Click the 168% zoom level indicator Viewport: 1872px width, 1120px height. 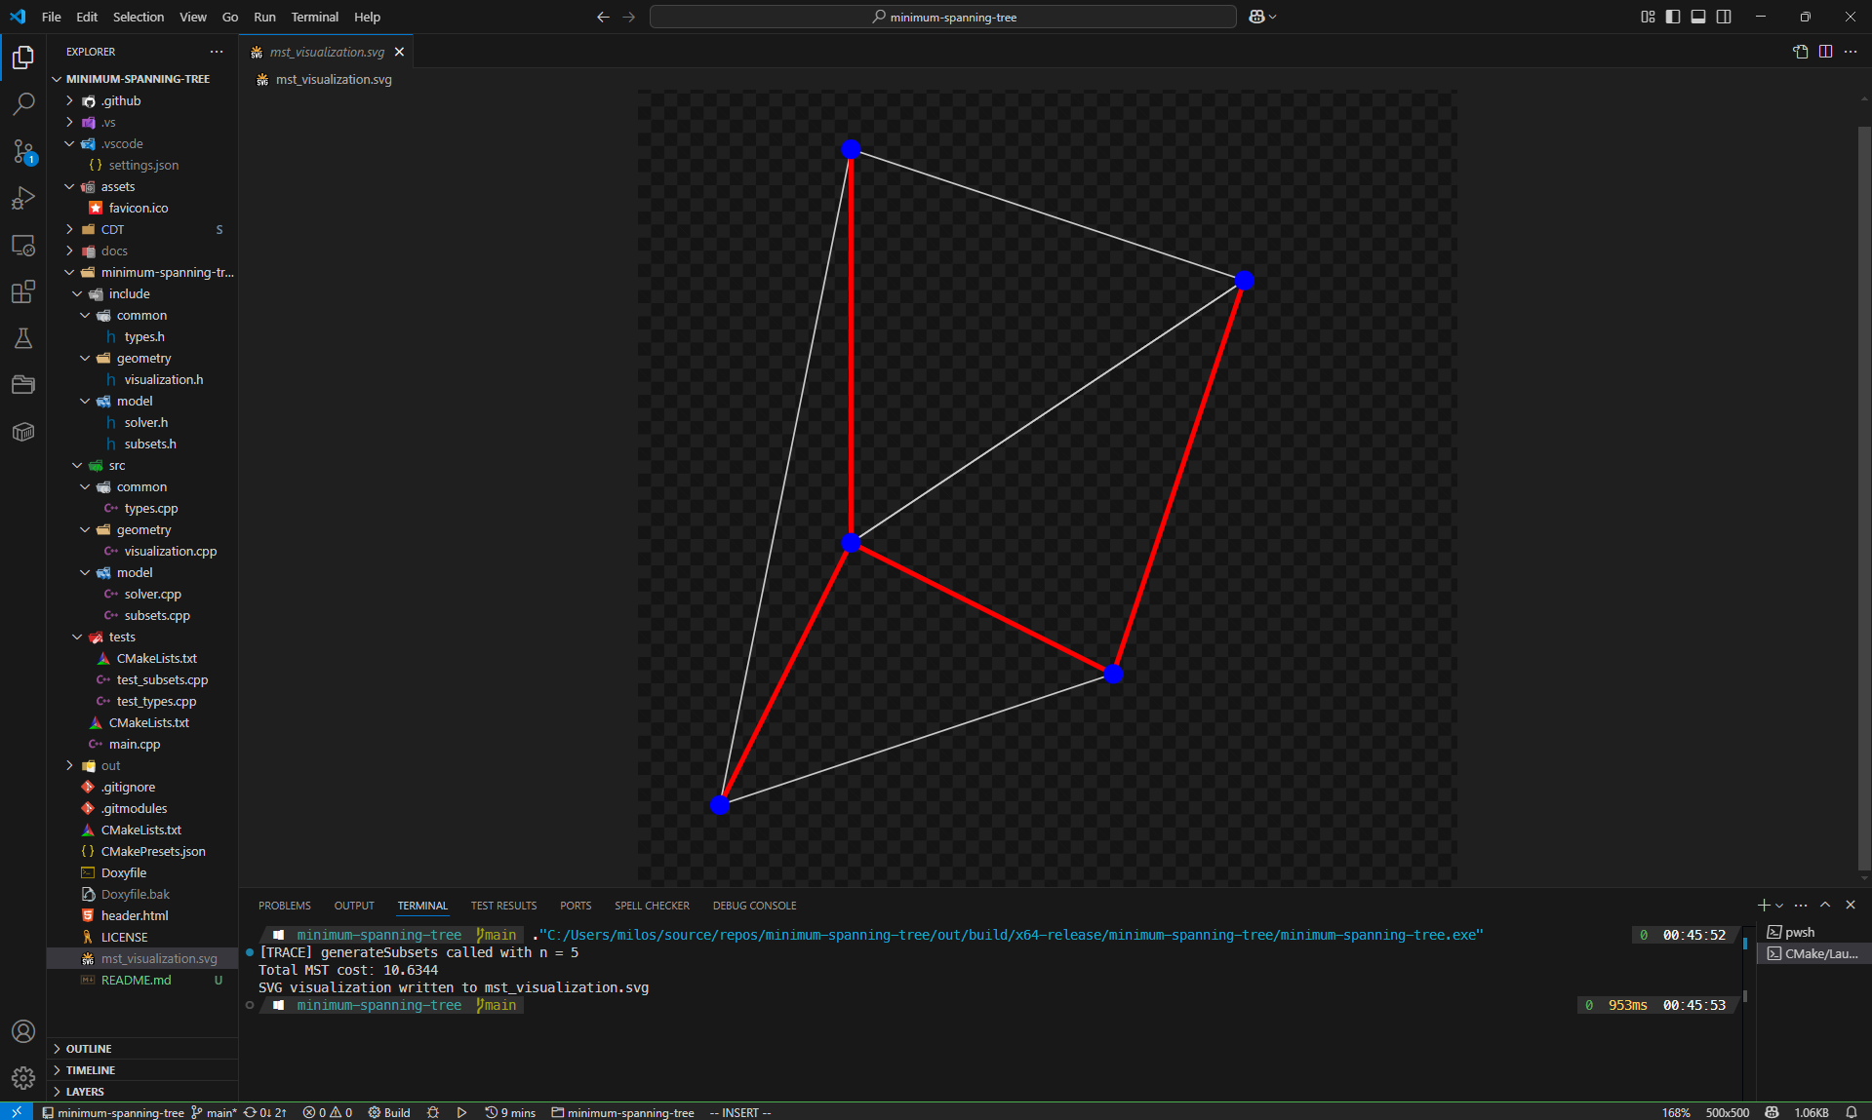click(1676, 1112)
